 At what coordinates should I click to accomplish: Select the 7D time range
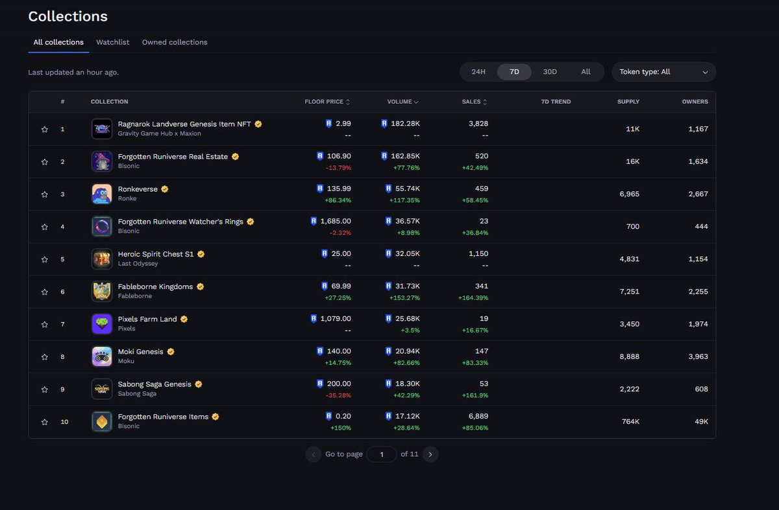(514, 72)
